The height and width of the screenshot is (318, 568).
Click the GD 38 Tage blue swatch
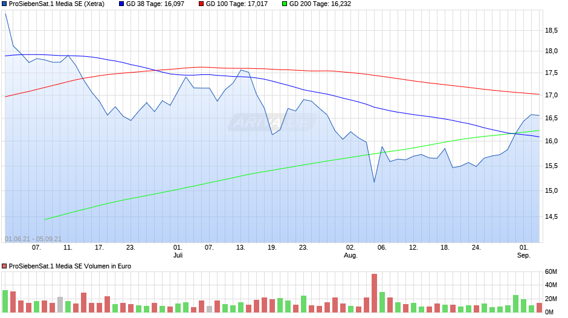coord(121,4)
